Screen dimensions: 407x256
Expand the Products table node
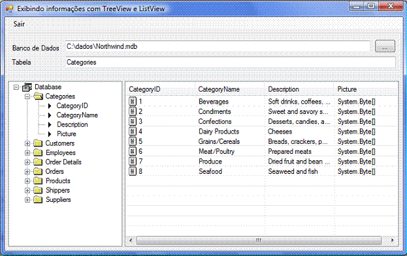27,181
